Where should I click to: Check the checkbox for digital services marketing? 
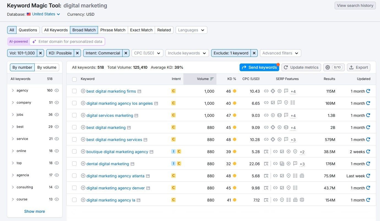pos(74,115)
